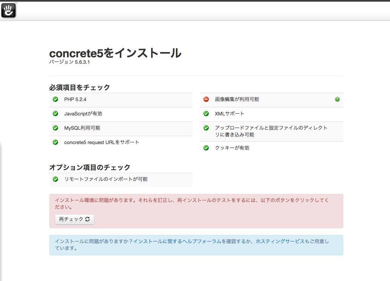Click the green check beside concrete5 request URLをサポート
This screenshot has height=281, width=390.
[x=55, y=142]
